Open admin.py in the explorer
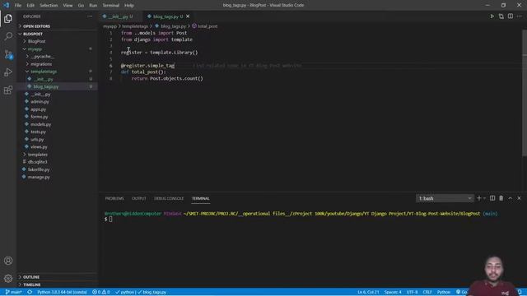The width and height of the screenshot is (527, 296). click(57, 102)
